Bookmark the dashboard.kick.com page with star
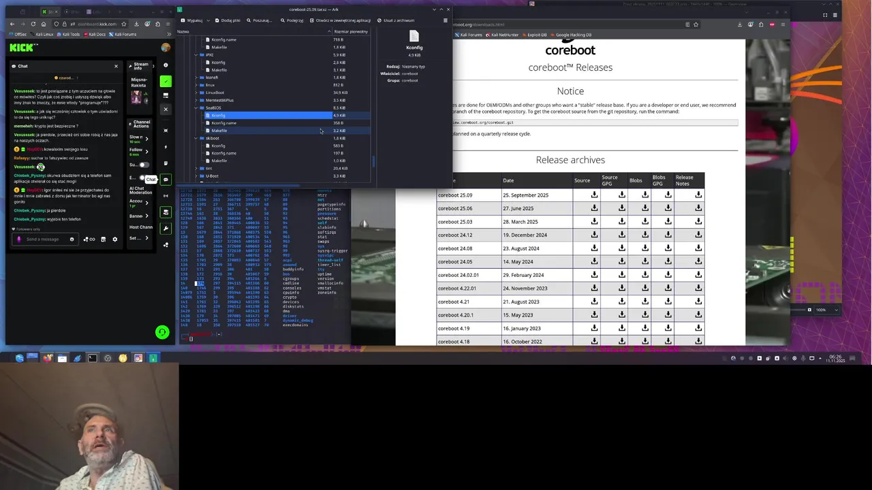Screen dimensions: 872x490 click(123, 24)
